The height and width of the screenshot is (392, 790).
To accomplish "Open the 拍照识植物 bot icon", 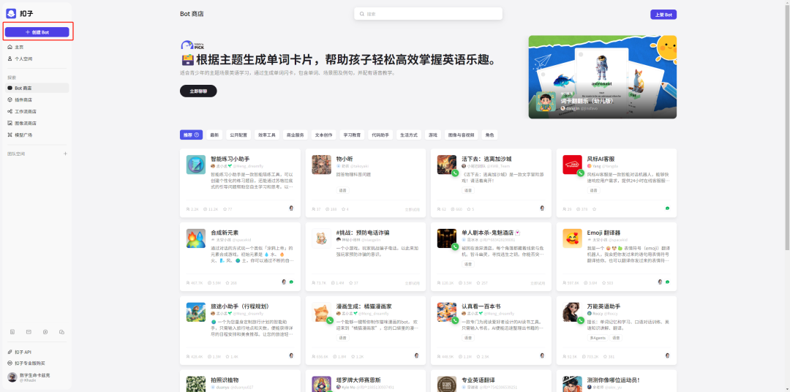I will [x=195, y=384].
